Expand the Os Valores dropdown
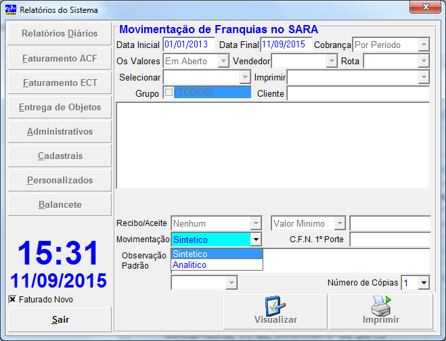Image resolution: width=446 pixels, height=341 pixels. pyautogui.click(x=223, y=61)
